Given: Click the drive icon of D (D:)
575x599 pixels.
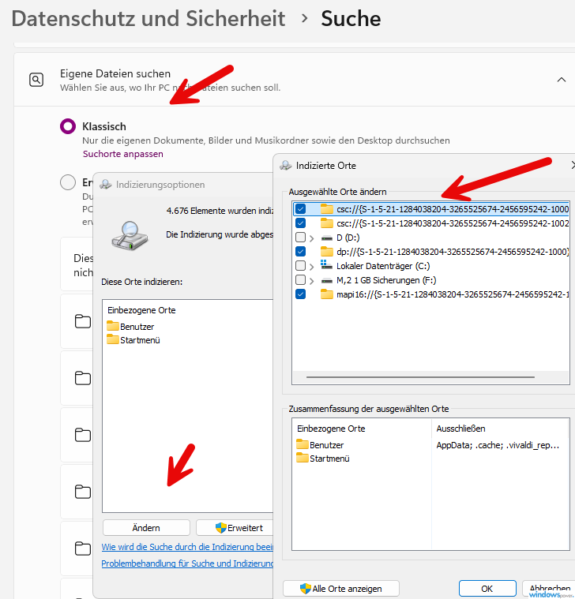Looking at the screenshot, I should (326, 238).
